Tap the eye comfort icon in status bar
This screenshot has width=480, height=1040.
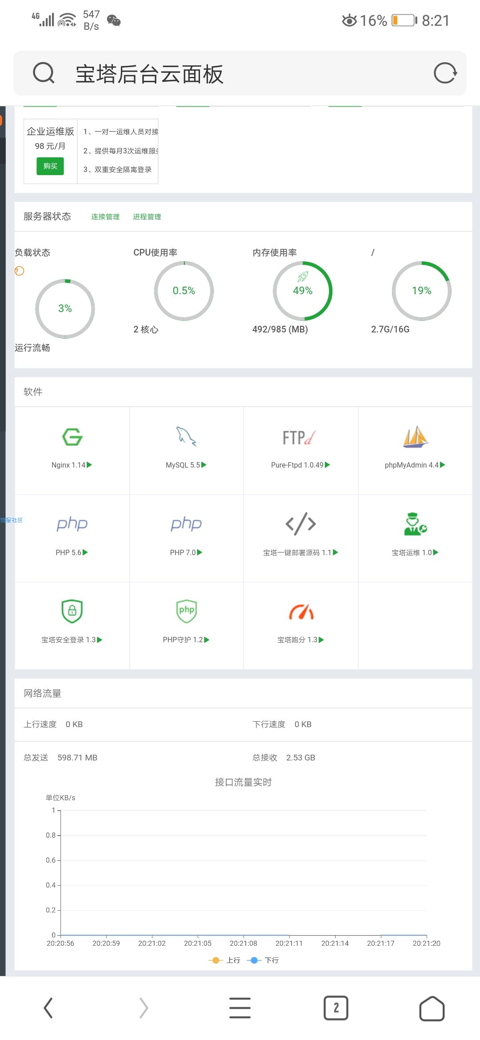[349, 20]
